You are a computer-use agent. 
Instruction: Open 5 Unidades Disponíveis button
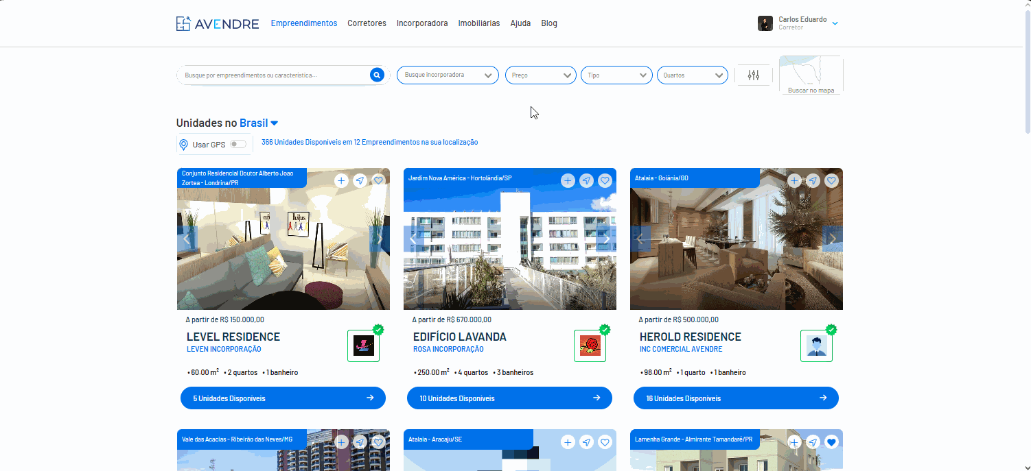(283, 398)
